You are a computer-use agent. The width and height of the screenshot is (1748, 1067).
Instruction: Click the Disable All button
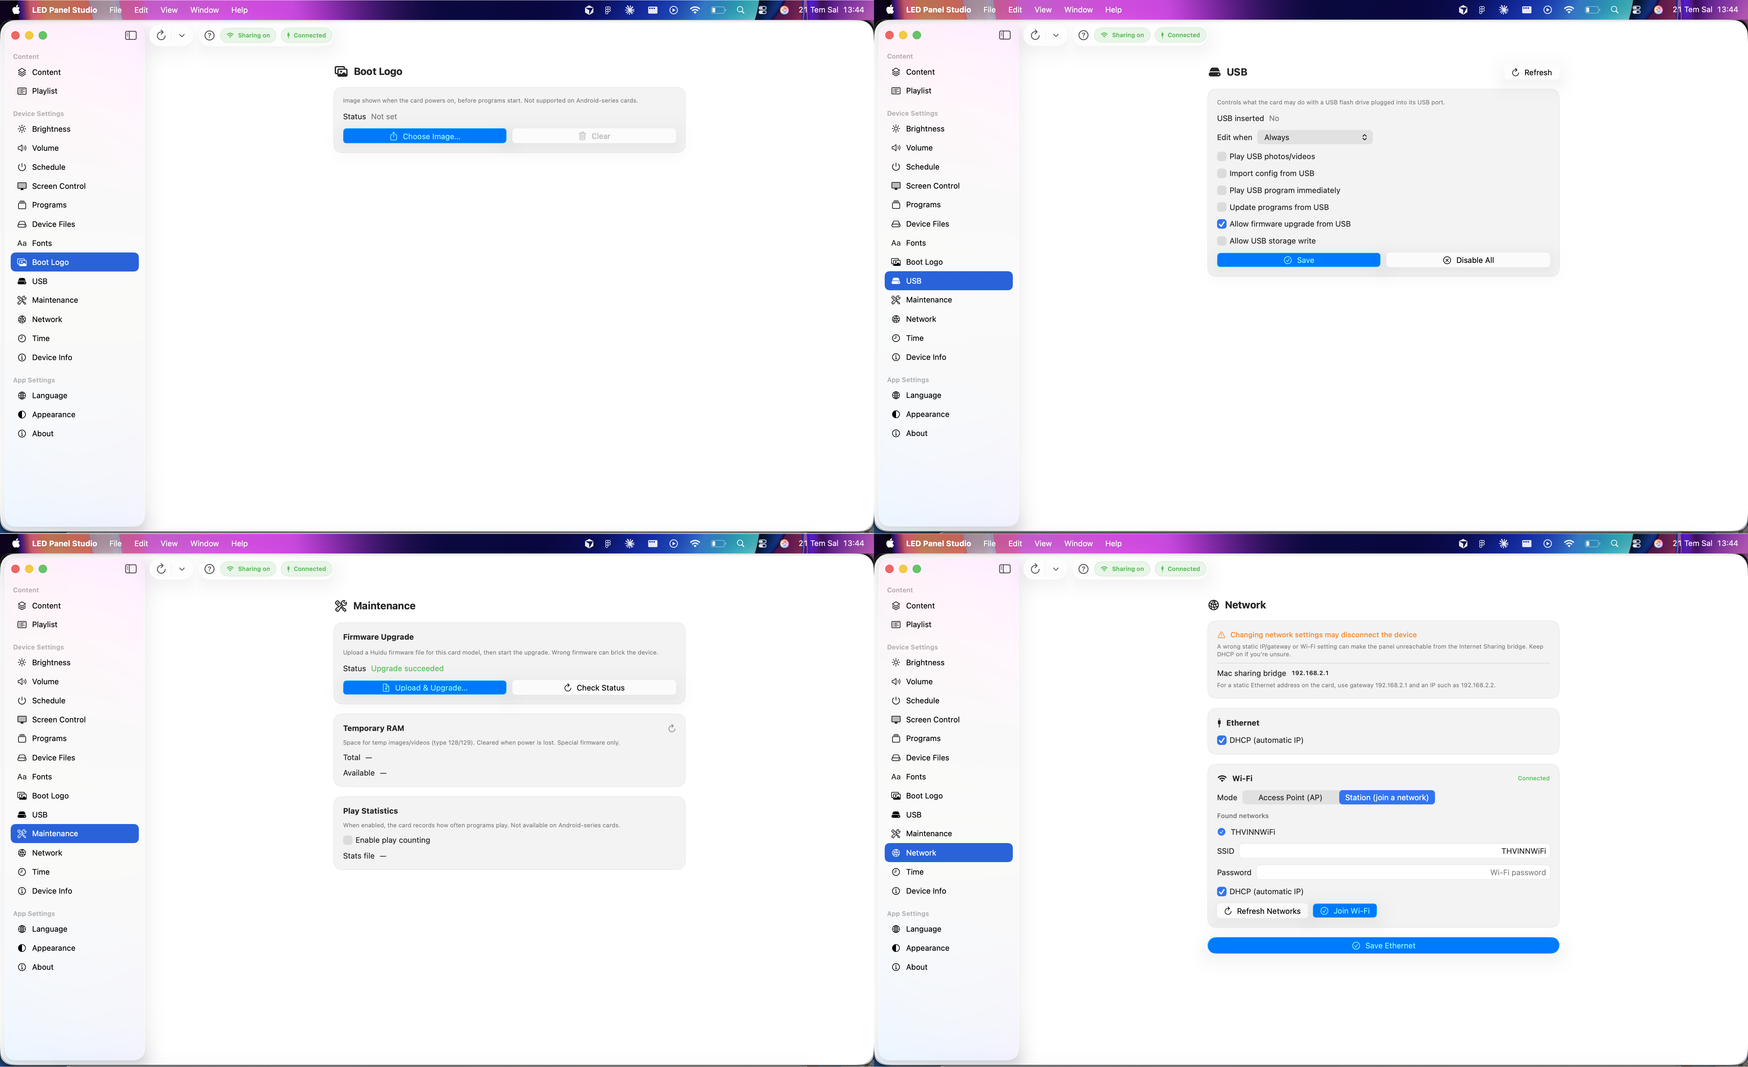pyautogui.click(x=1468, y=261)
